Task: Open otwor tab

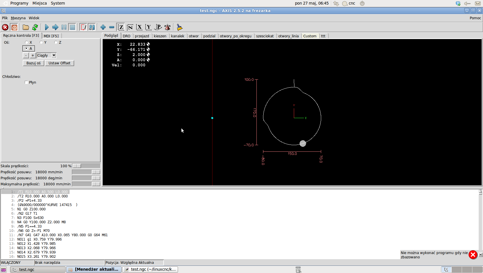Action: coord(194,36)
